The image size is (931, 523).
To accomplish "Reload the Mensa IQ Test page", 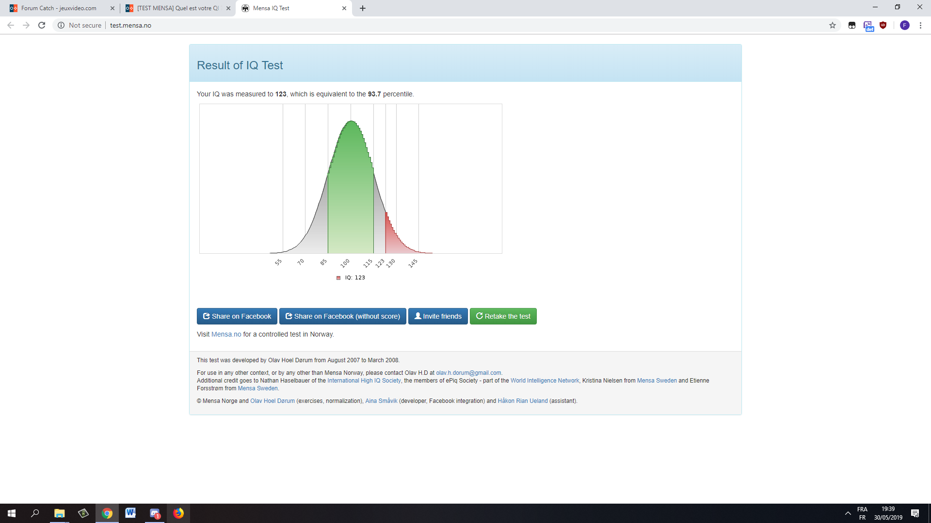I will point(42,25).
